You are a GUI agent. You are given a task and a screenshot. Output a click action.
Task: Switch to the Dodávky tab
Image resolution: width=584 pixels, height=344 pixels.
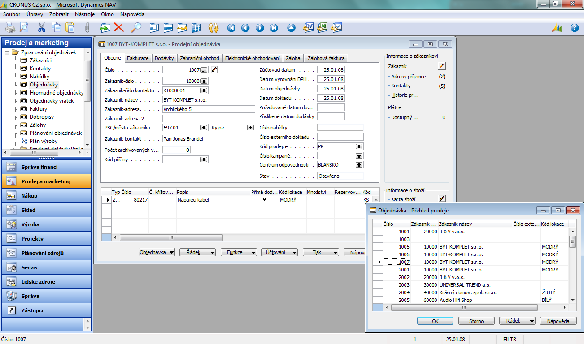click(x=164, y=58)
